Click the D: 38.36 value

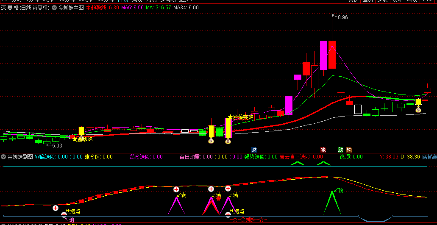click(x=410, y=157)
